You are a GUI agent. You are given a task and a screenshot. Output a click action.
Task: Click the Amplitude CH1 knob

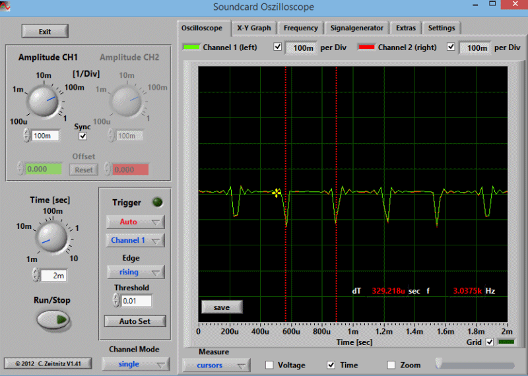43,101
